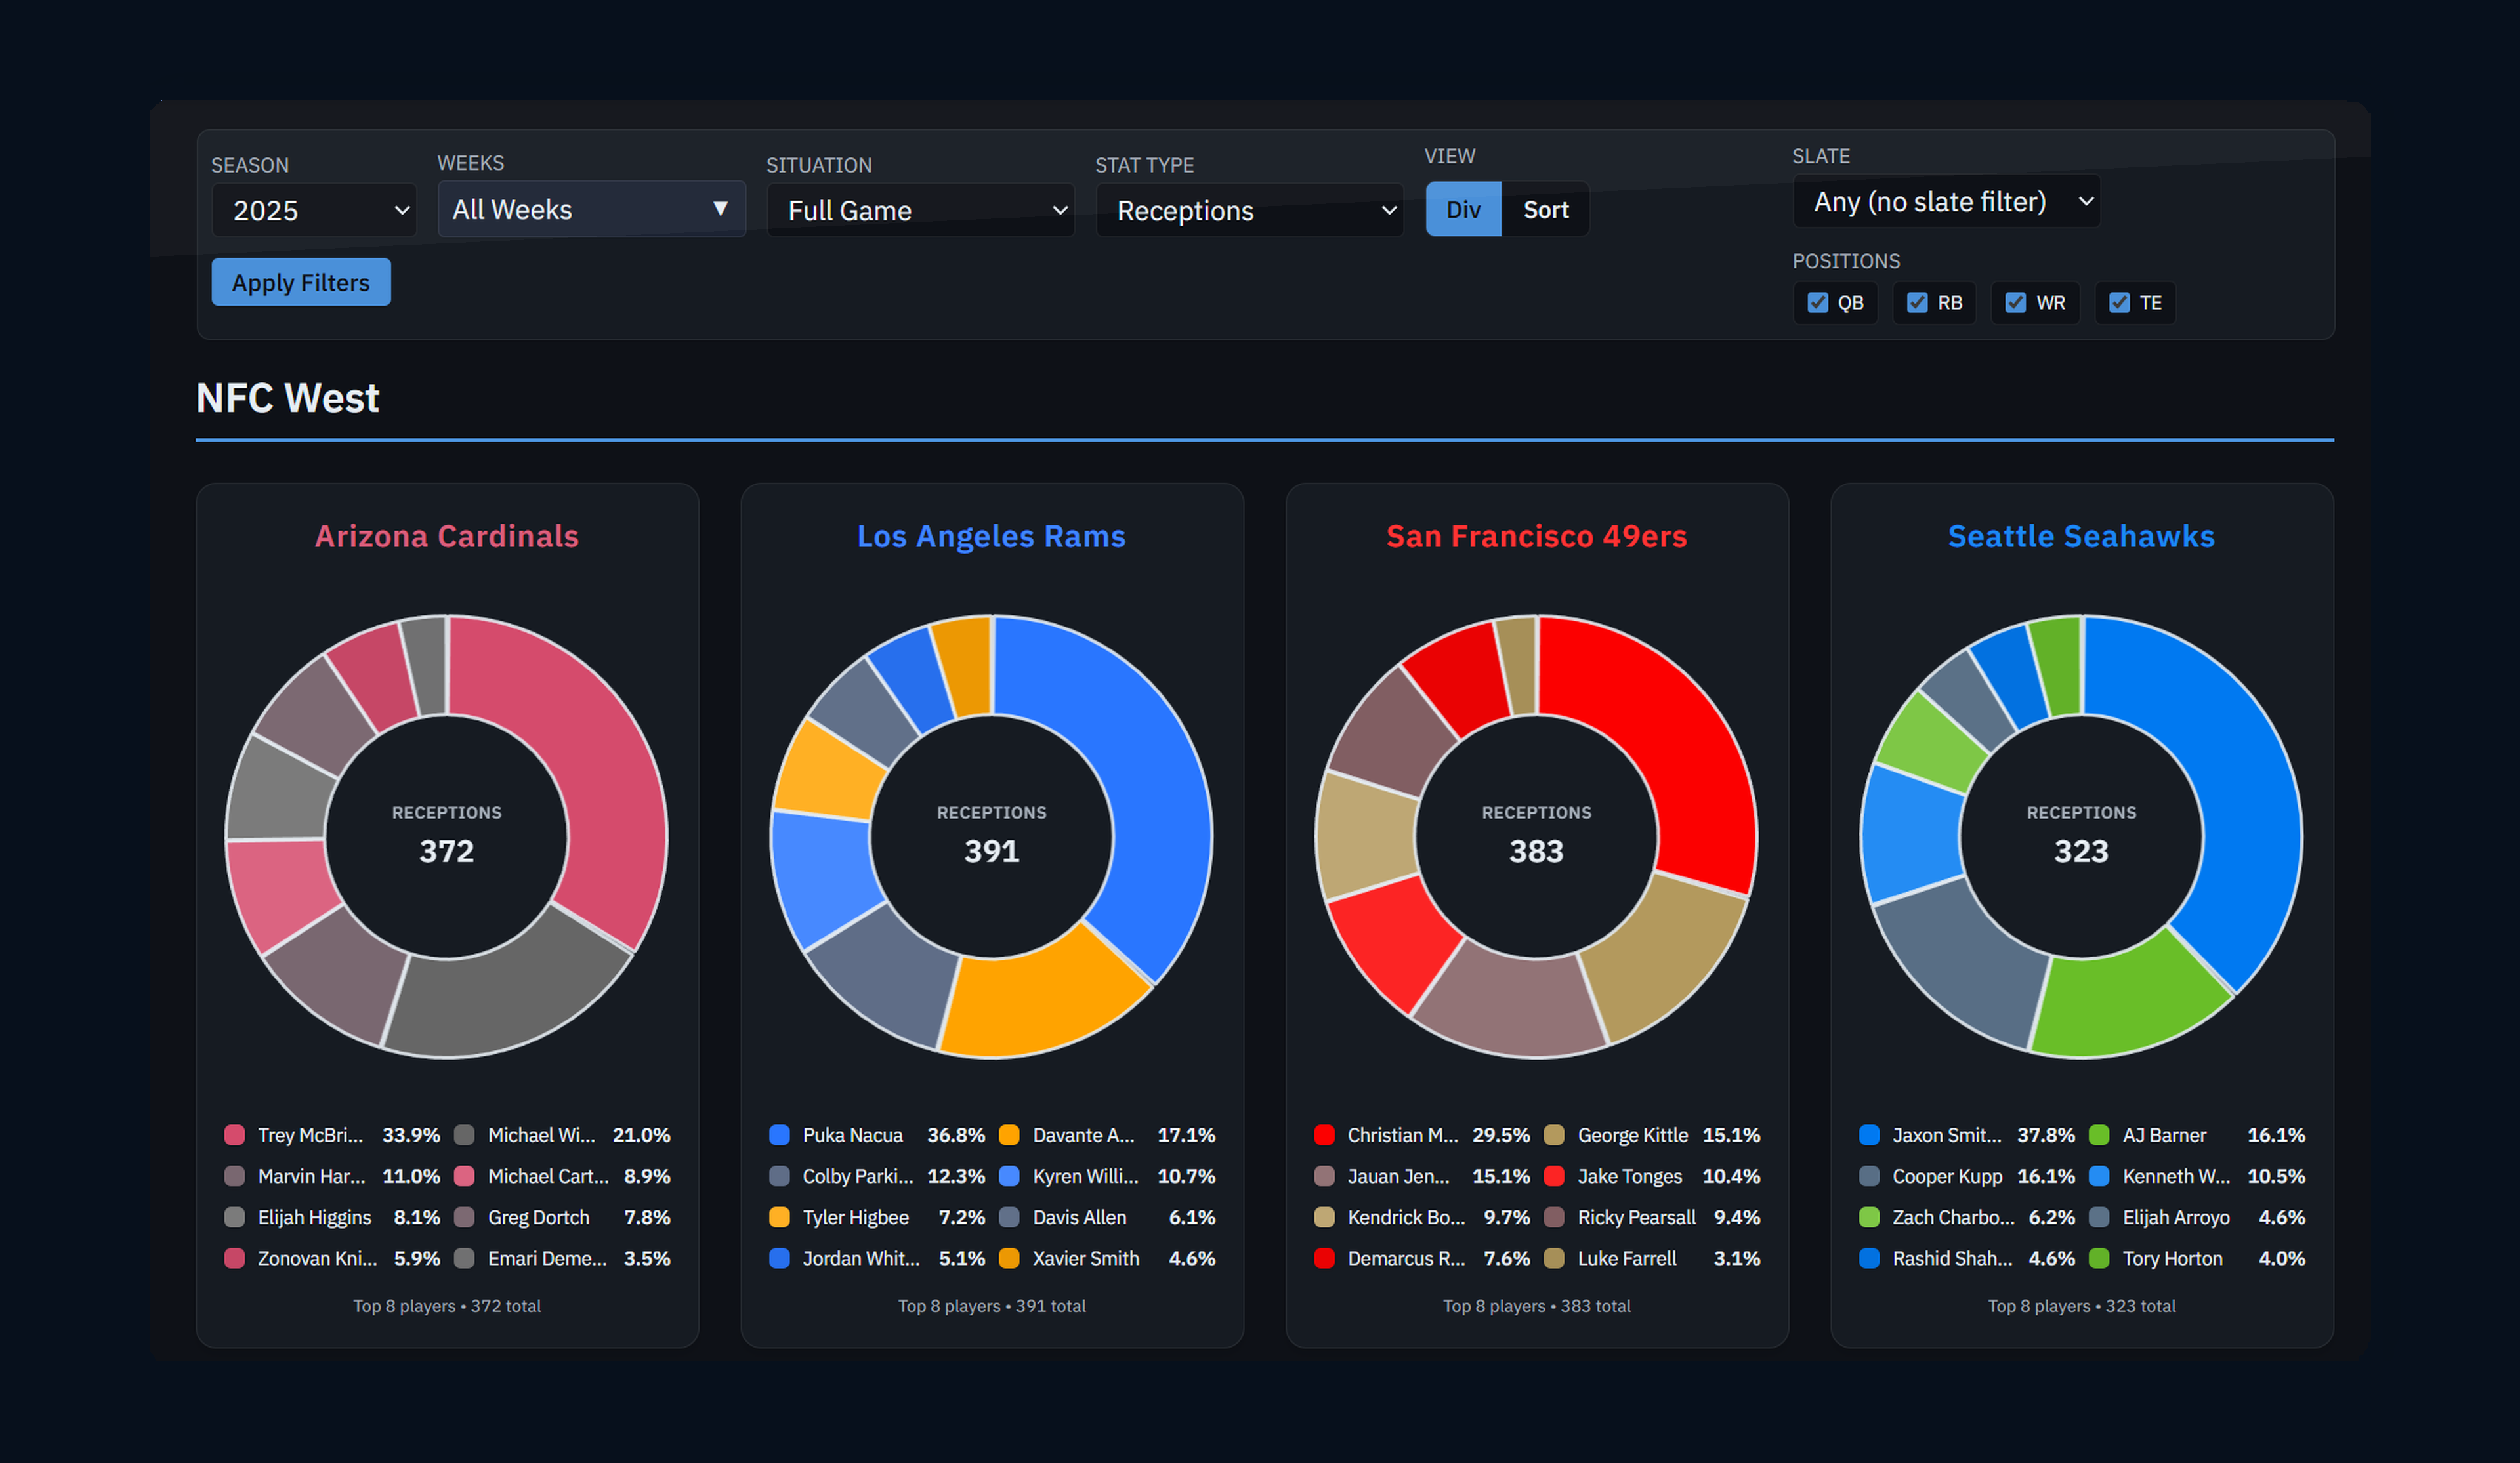Screen dimensions: 2520x1463
Task: Click AJ Barner green legend swatch
Action: click(x=2099, y=1135)
